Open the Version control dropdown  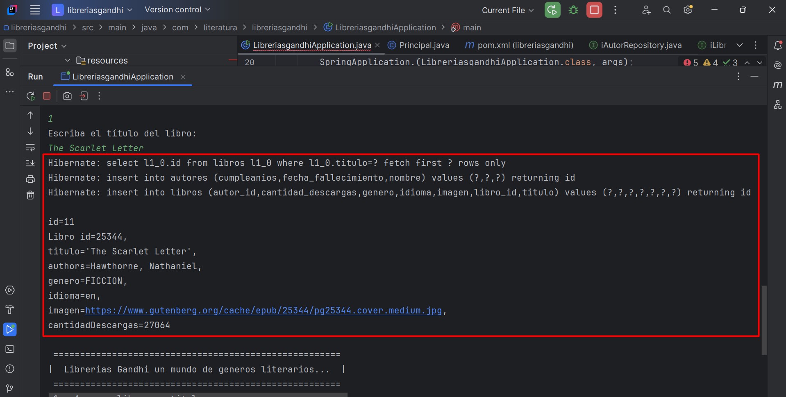177,9
